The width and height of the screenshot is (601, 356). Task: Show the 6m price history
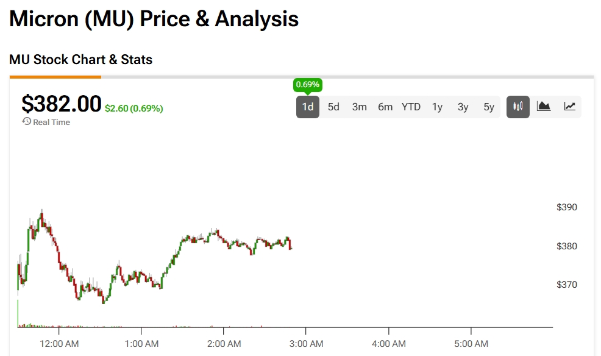pos(385,107)
